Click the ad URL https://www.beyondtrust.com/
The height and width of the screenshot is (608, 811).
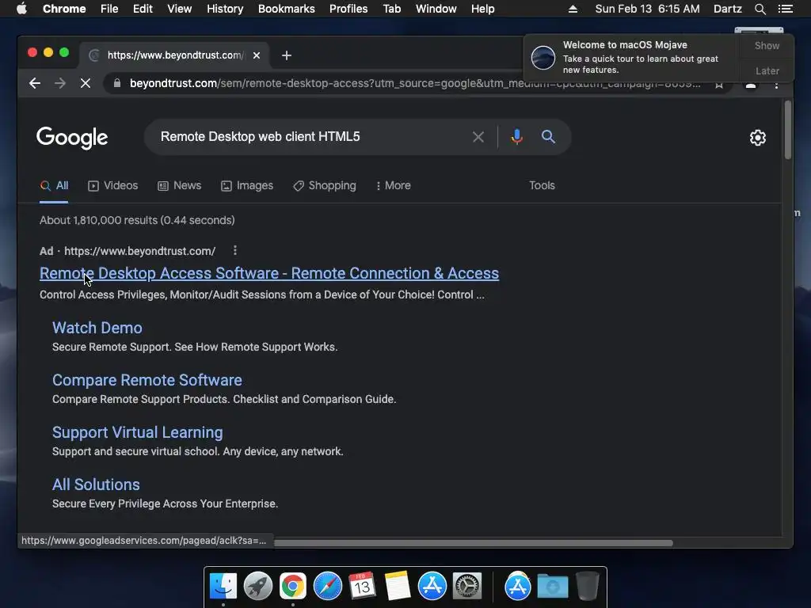(139, 251)
